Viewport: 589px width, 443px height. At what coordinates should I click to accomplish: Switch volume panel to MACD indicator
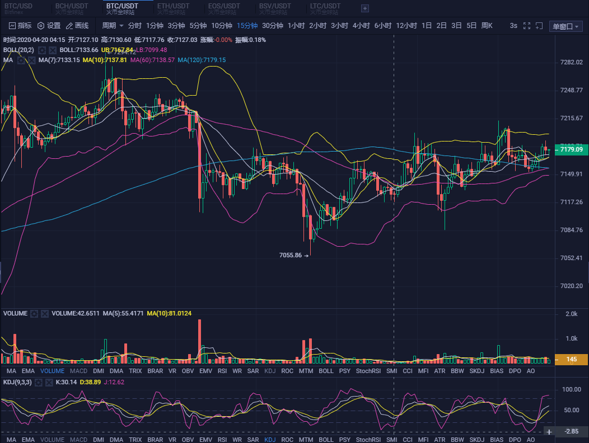[x=78, y=371]
